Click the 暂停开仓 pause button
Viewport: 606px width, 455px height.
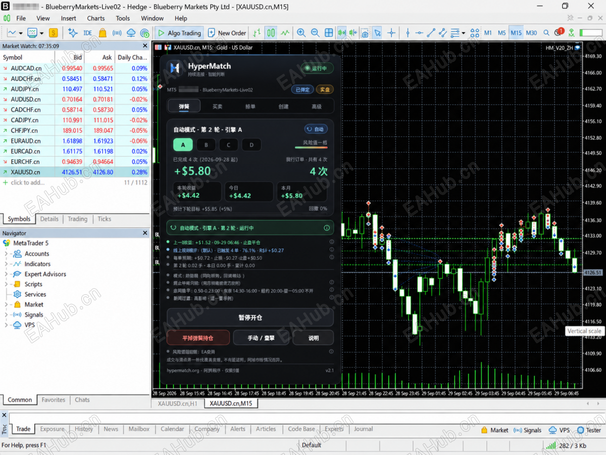pyautogui.click(x=250, y=317)
